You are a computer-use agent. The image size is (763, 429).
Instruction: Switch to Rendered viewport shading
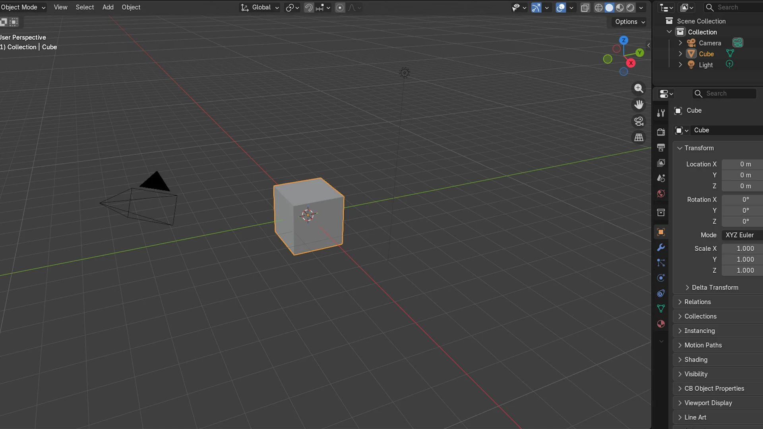(630, 8)
